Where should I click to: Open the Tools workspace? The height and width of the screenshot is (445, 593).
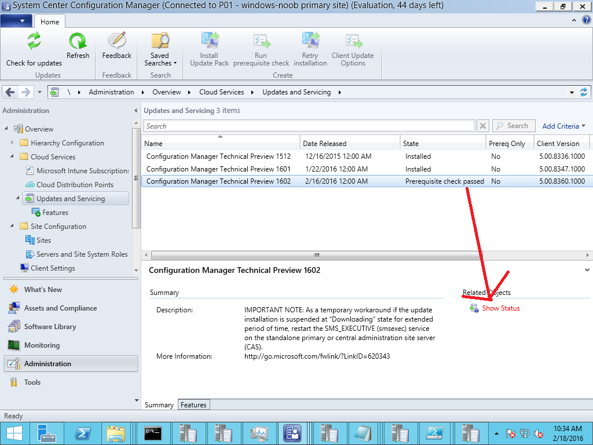(71, 382)
